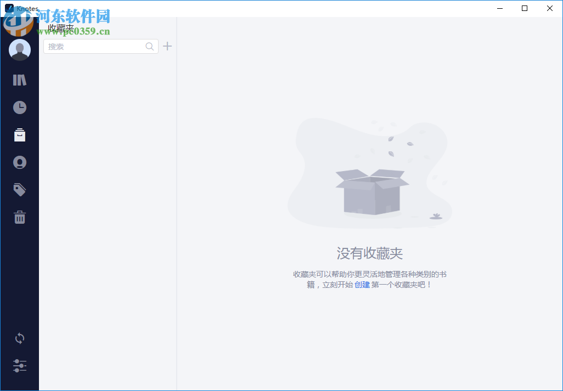Open the settings sliders icon
The height and width of the screenshot is (391, 563).
tap(20, 366)
